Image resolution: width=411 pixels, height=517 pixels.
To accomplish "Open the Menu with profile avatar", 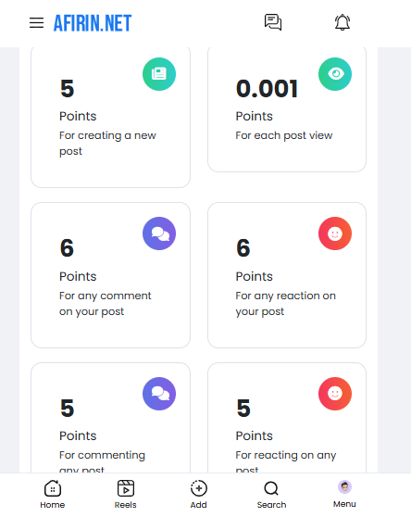I will 344,494.
